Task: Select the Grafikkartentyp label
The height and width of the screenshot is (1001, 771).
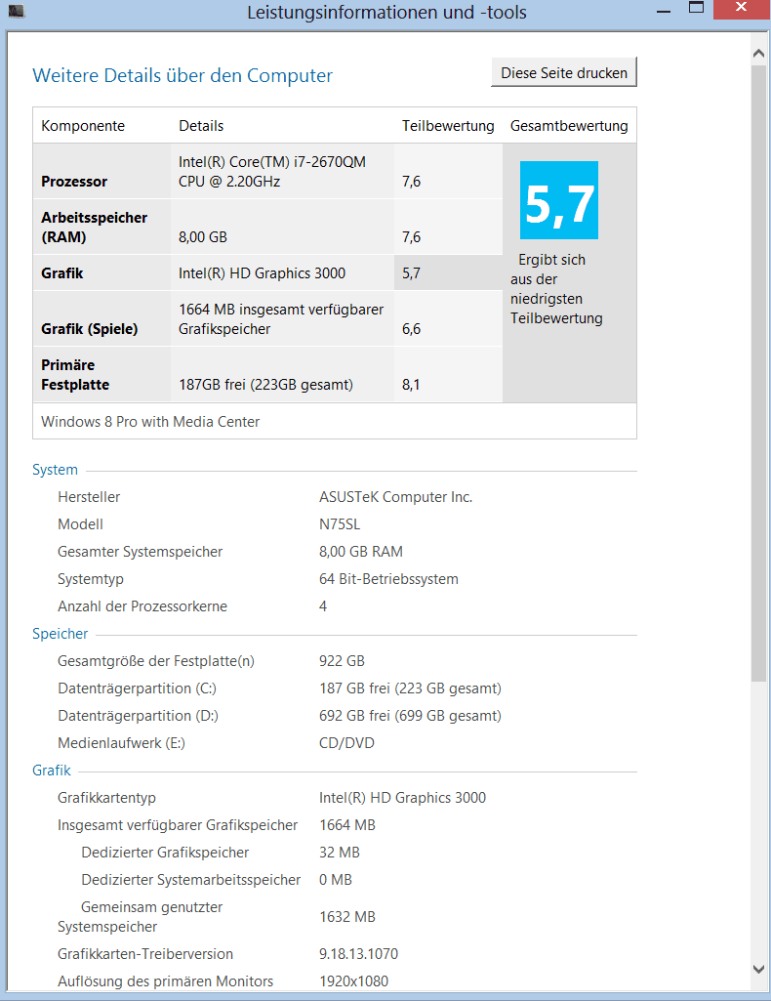Action: (x=106, y=797)
